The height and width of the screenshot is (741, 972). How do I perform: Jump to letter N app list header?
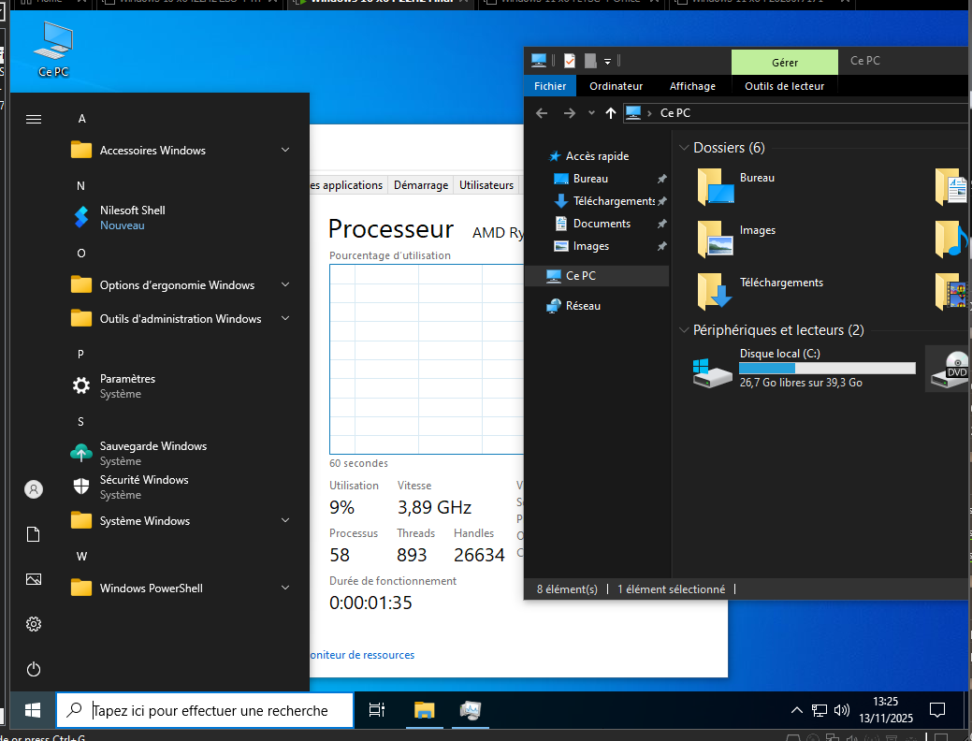80,185
